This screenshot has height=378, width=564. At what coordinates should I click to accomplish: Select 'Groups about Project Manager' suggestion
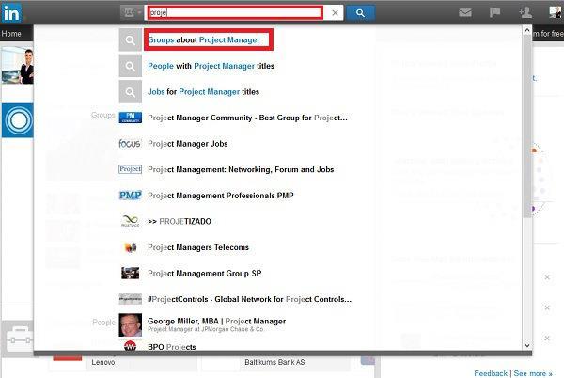(204, 39)
